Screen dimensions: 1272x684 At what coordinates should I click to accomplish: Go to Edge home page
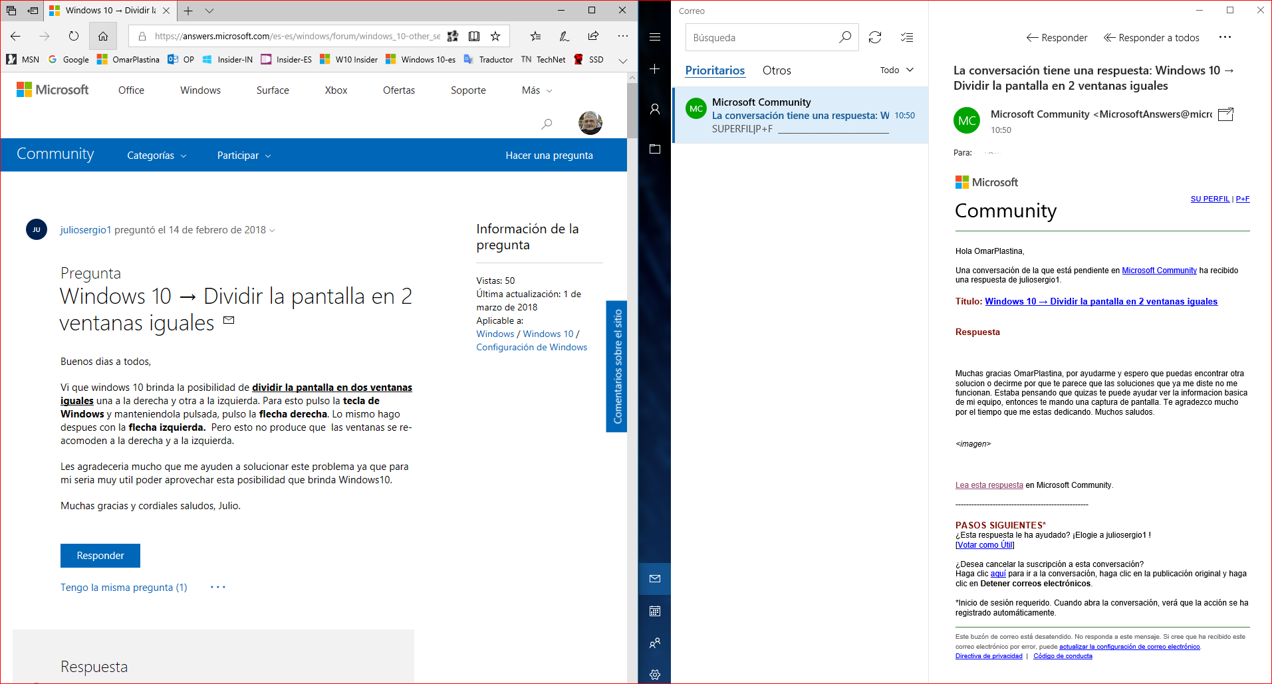click(x=103, y=36)
